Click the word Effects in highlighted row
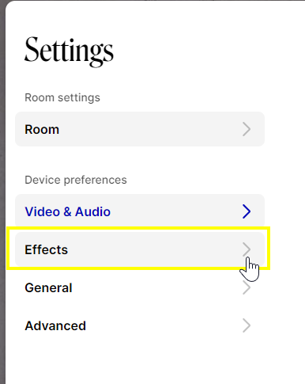The width and height of the screenshot is (305, 384). click(x=46, y=249)
